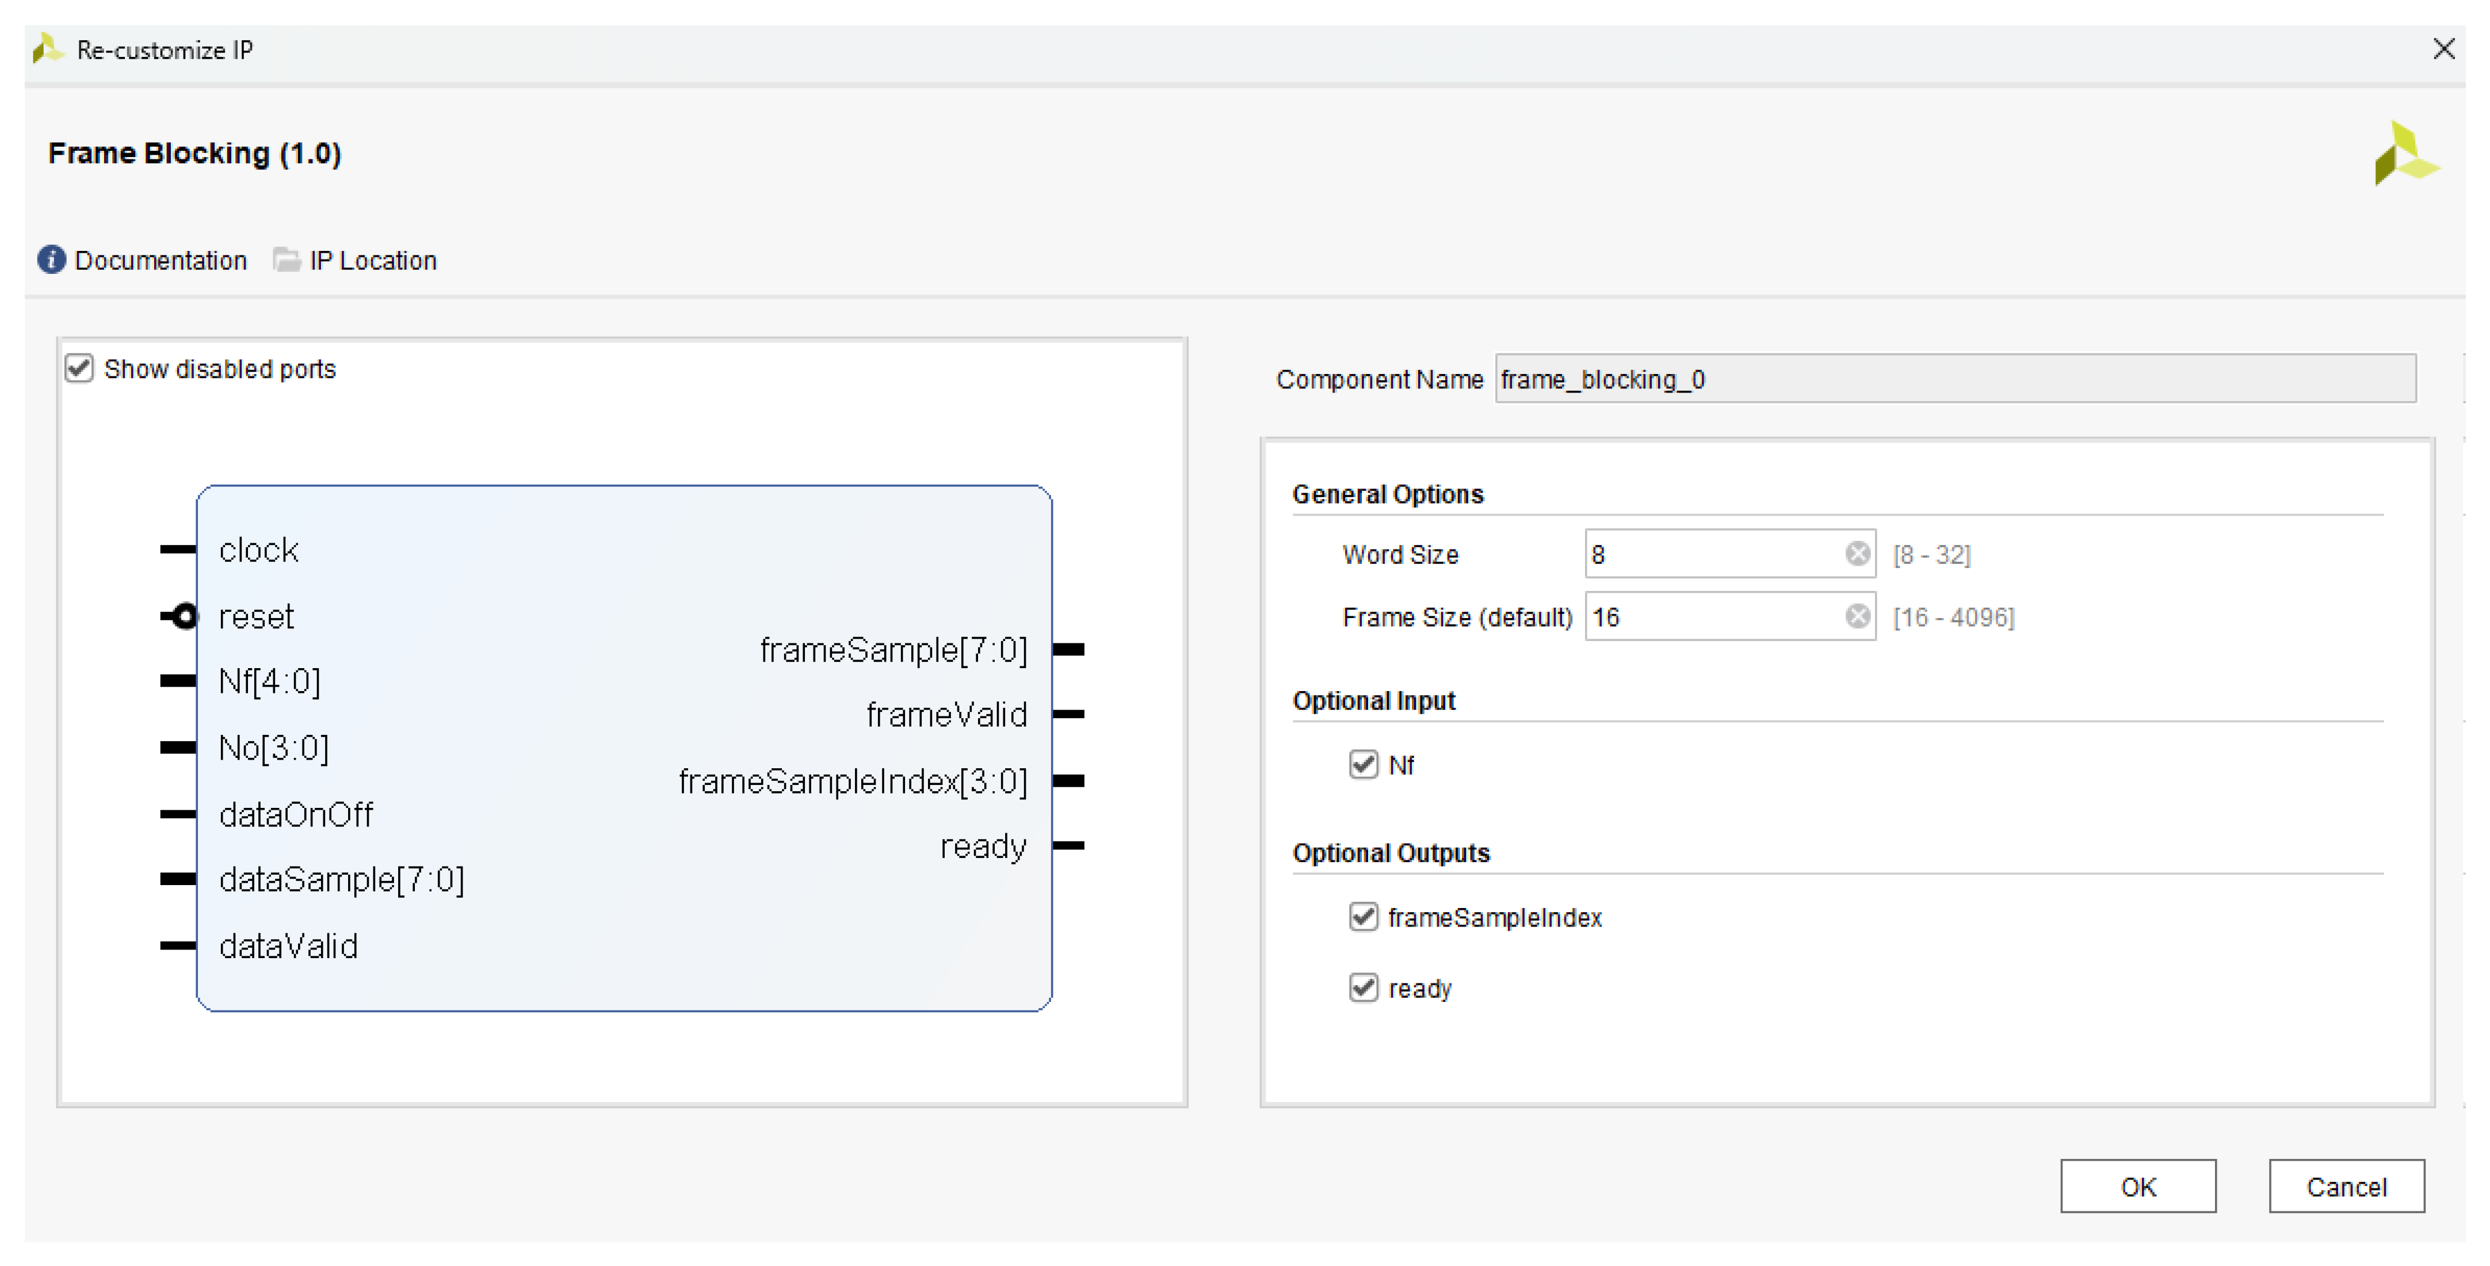Uncheck the ready optional output
Image resolution: width=2490 pixels, height=1266 pixels.
click(x=1363, y=989)
